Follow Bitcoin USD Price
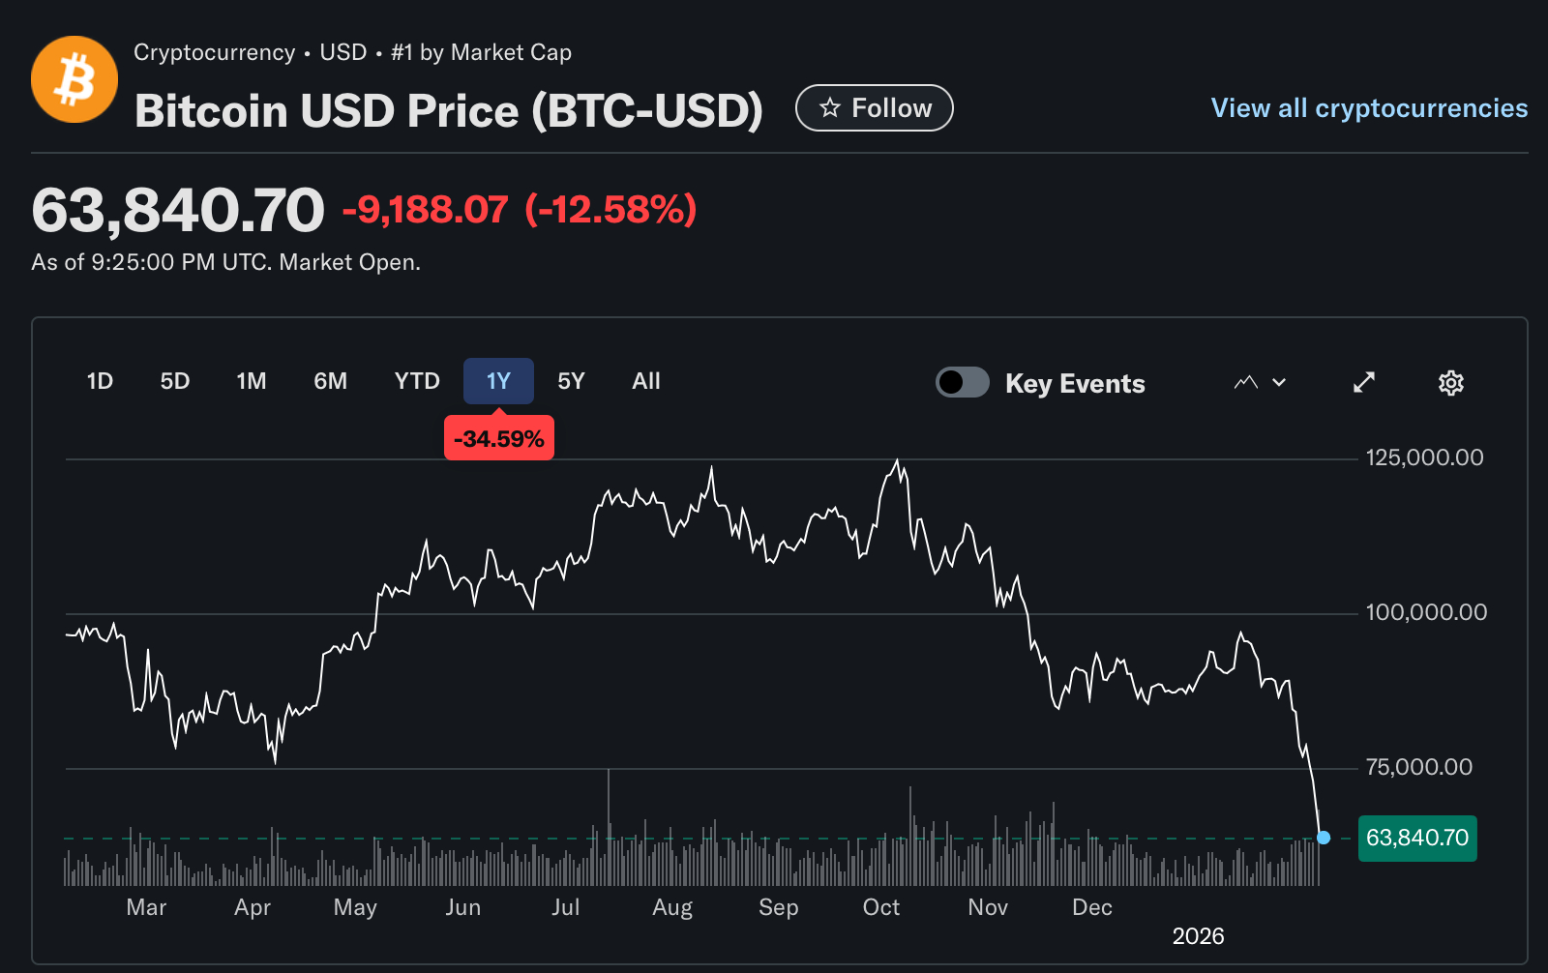 [874, 108]
